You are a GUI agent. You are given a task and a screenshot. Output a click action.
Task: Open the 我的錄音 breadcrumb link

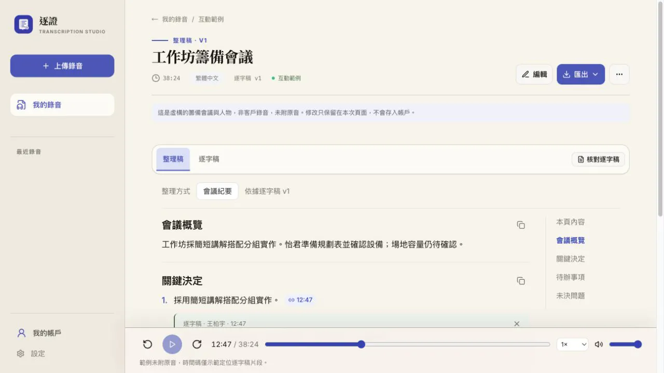[x=175, y=19]
